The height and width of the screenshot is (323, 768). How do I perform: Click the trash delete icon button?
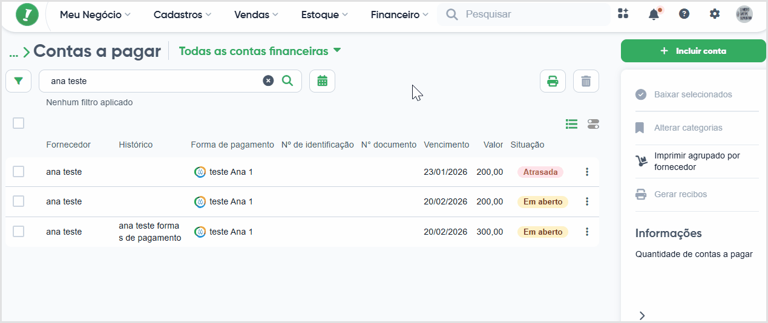586,81
